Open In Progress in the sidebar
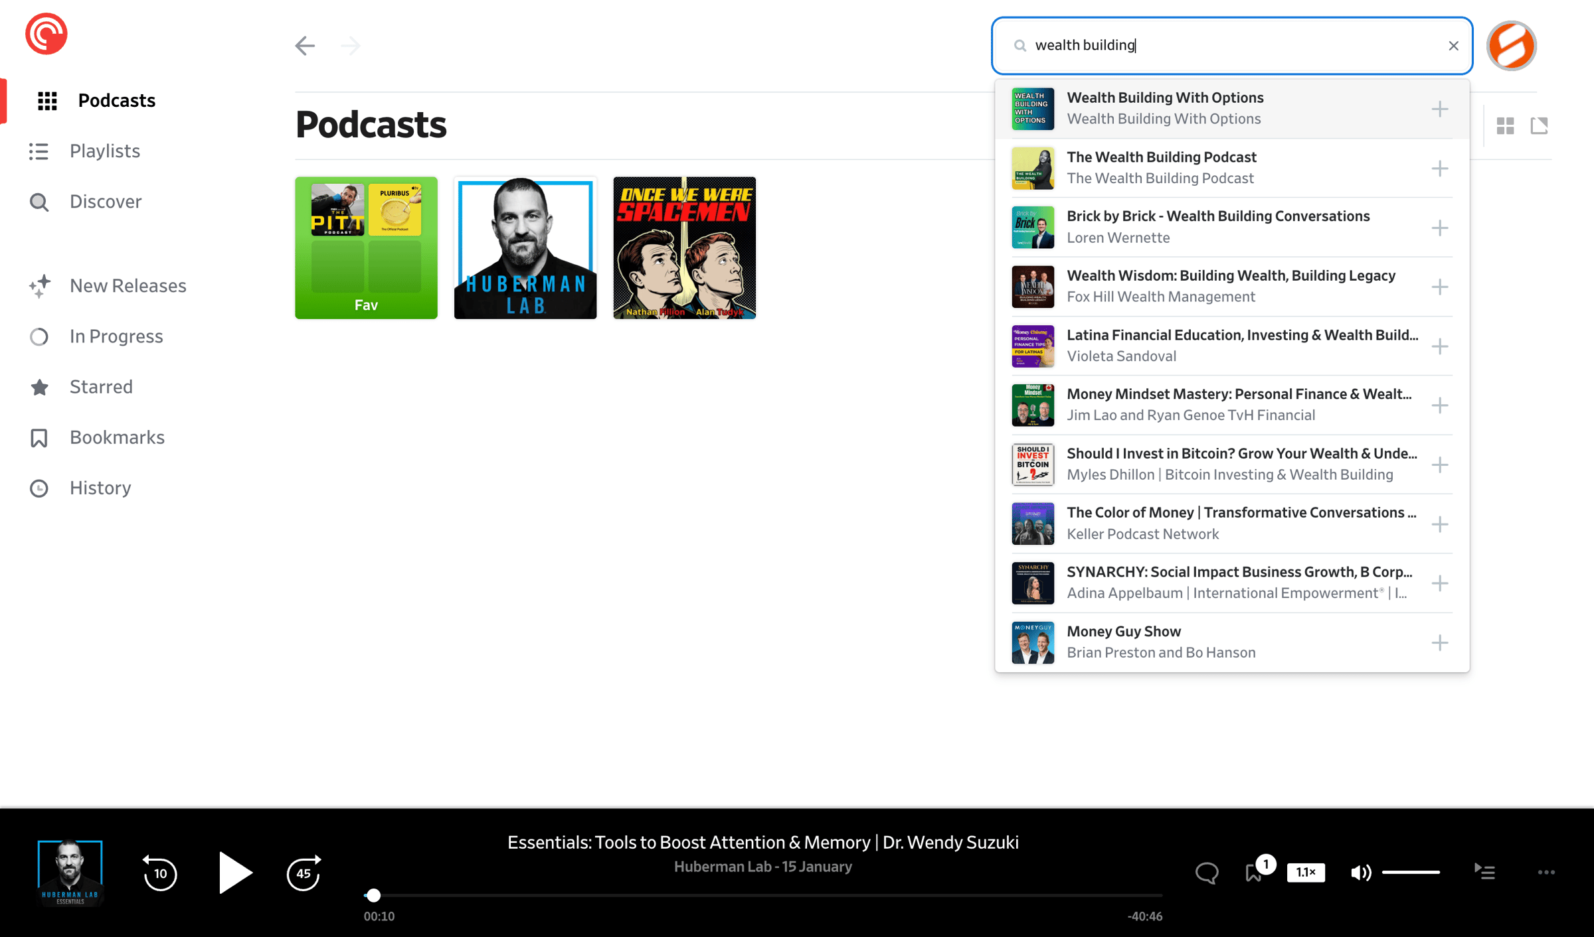The width and height of the screenshot is (1594, 937). 96,336
